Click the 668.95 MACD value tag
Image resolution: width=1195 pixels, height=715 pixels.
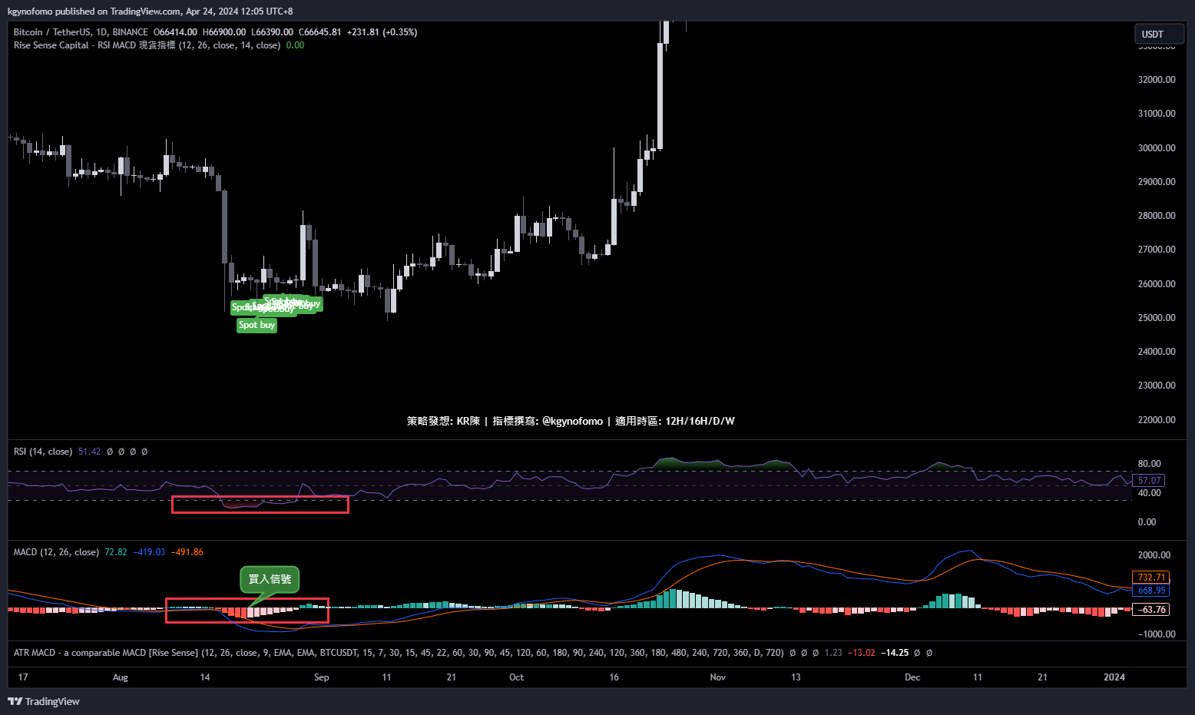click(x=1151, y=591)
